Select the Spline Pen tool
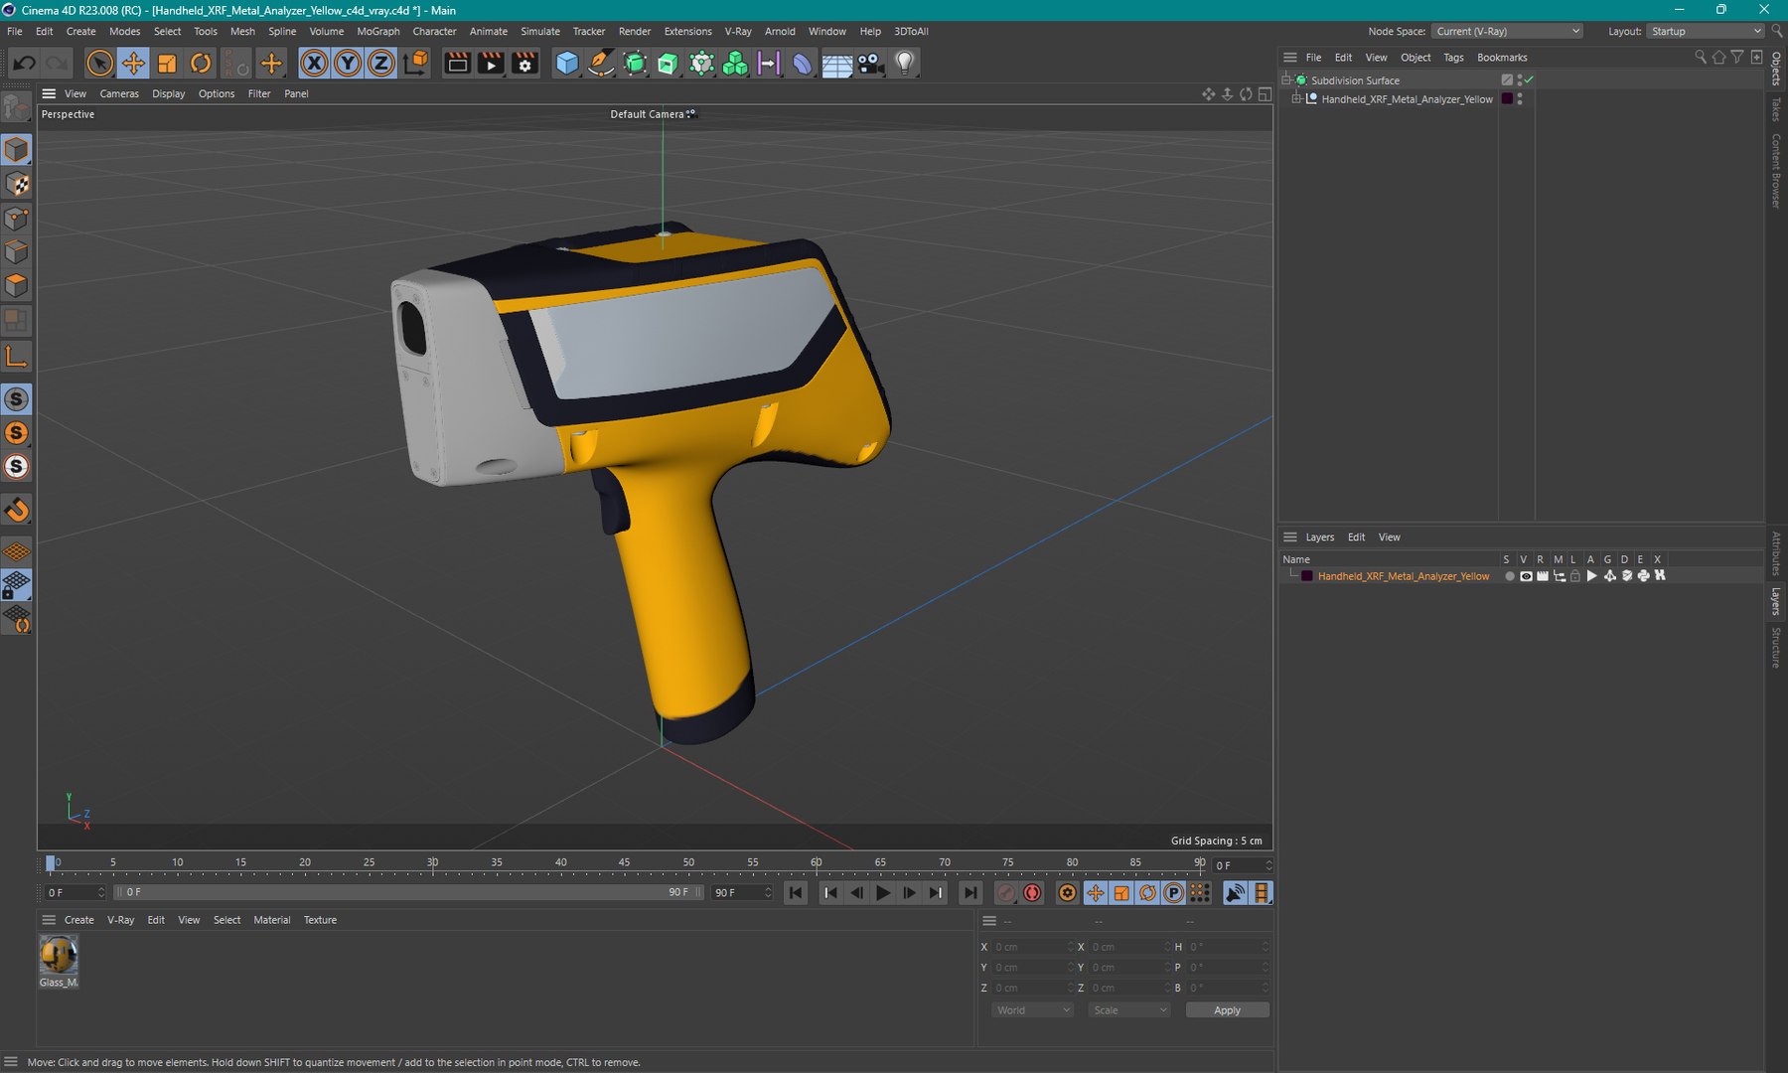The width and height of the screenshot is (1788, 1073). (601, 64)
